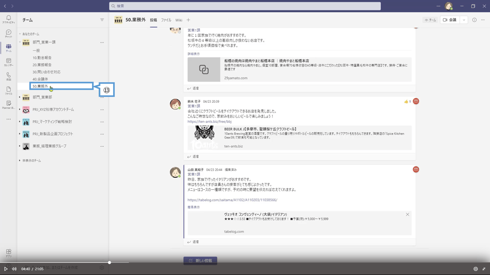Viewport: 490px width, 275px height.
Task: Reply to the 鈴木 花子 post
Action: point(193,157)
